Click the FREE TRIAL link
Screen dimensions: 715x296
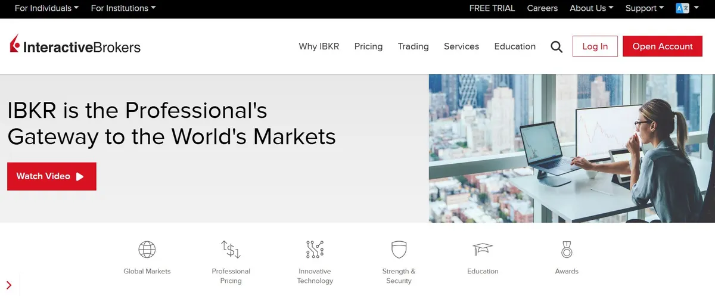492,8
